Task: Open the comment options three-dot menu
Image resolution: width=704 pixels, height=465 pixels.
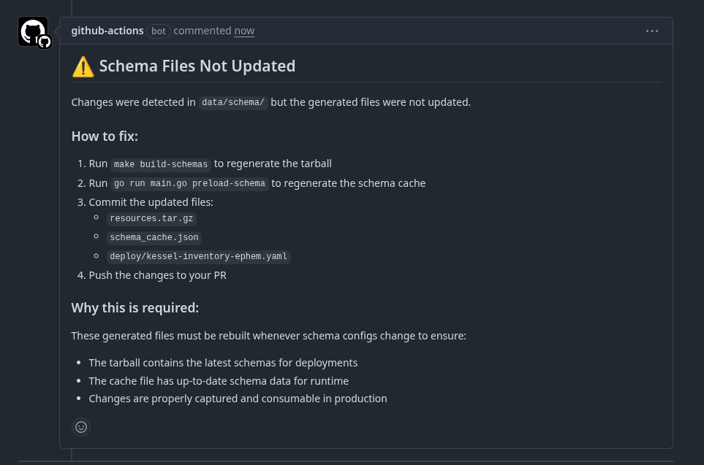Action: [652, 31]
